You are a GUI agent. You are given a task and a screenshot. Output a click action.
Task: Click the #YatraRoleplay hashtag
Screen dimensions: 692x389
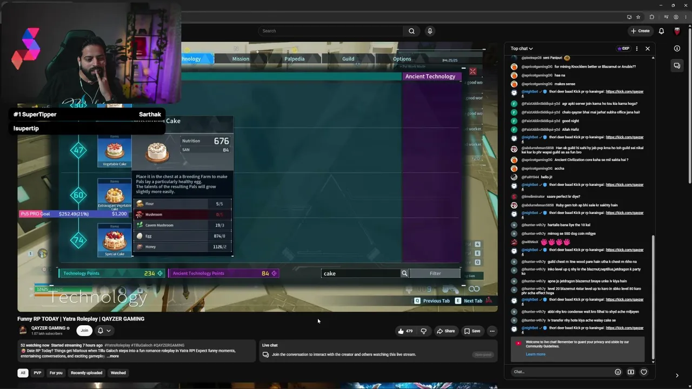click(117, 345)
